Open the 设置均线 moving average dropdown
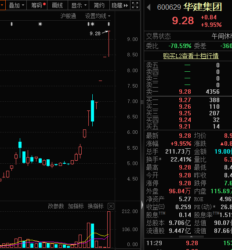The width and height of the screenshot is (232, 250). (98, 16)
